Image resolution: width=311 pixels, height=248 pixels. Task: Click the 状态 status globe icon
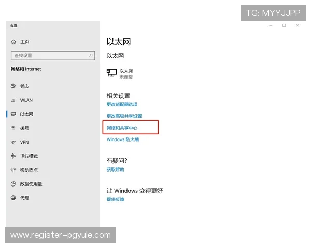coord(13,86)
